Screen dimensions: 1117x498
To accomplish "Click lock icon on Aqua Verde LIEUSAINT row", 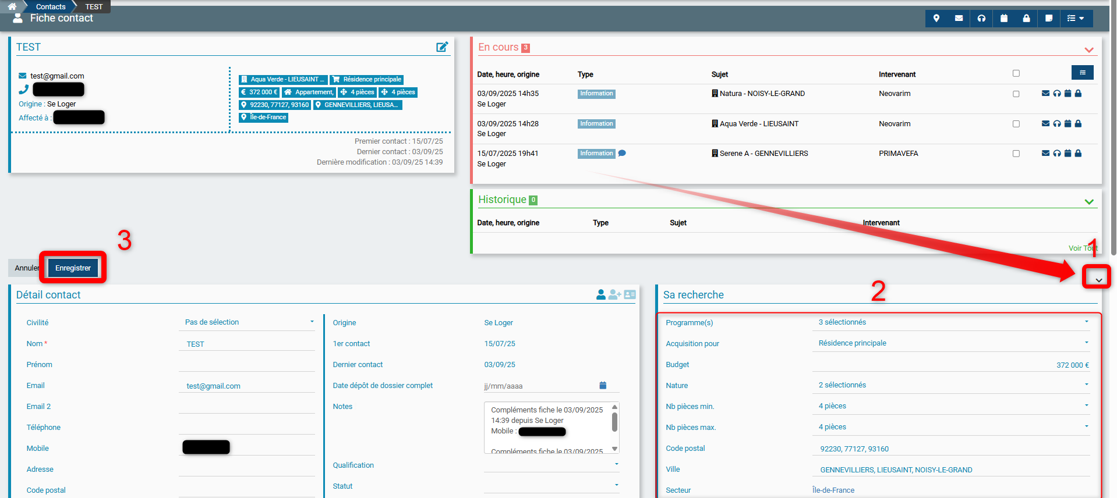I will [x=1078, y=123].
